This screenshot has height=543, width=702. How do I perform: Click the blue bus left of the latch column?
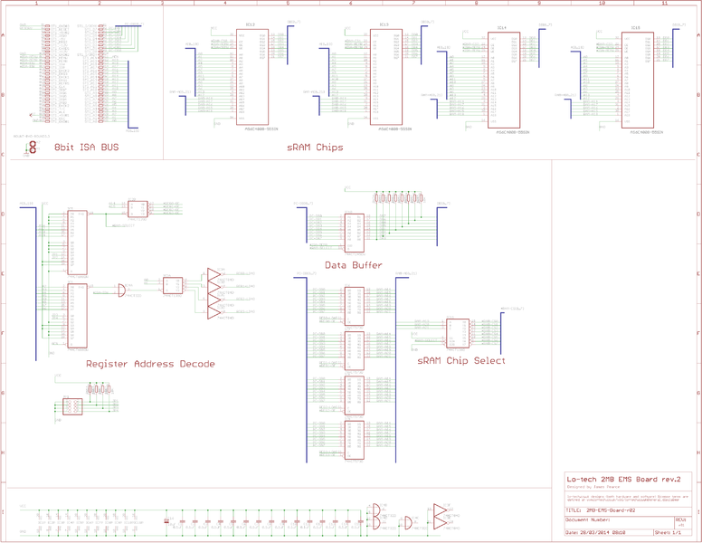pos(307,370)
